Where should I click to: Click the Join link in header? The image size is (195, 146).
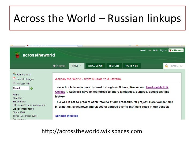pos(149,50)
